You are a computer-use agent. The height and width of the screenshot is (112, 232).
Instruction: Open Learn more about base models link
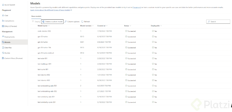[50, 10]
